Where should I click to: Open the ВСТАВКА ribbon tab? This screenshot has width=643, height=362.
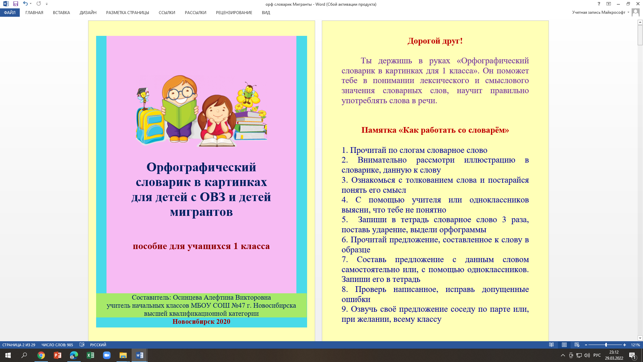(x=61, y=13)
